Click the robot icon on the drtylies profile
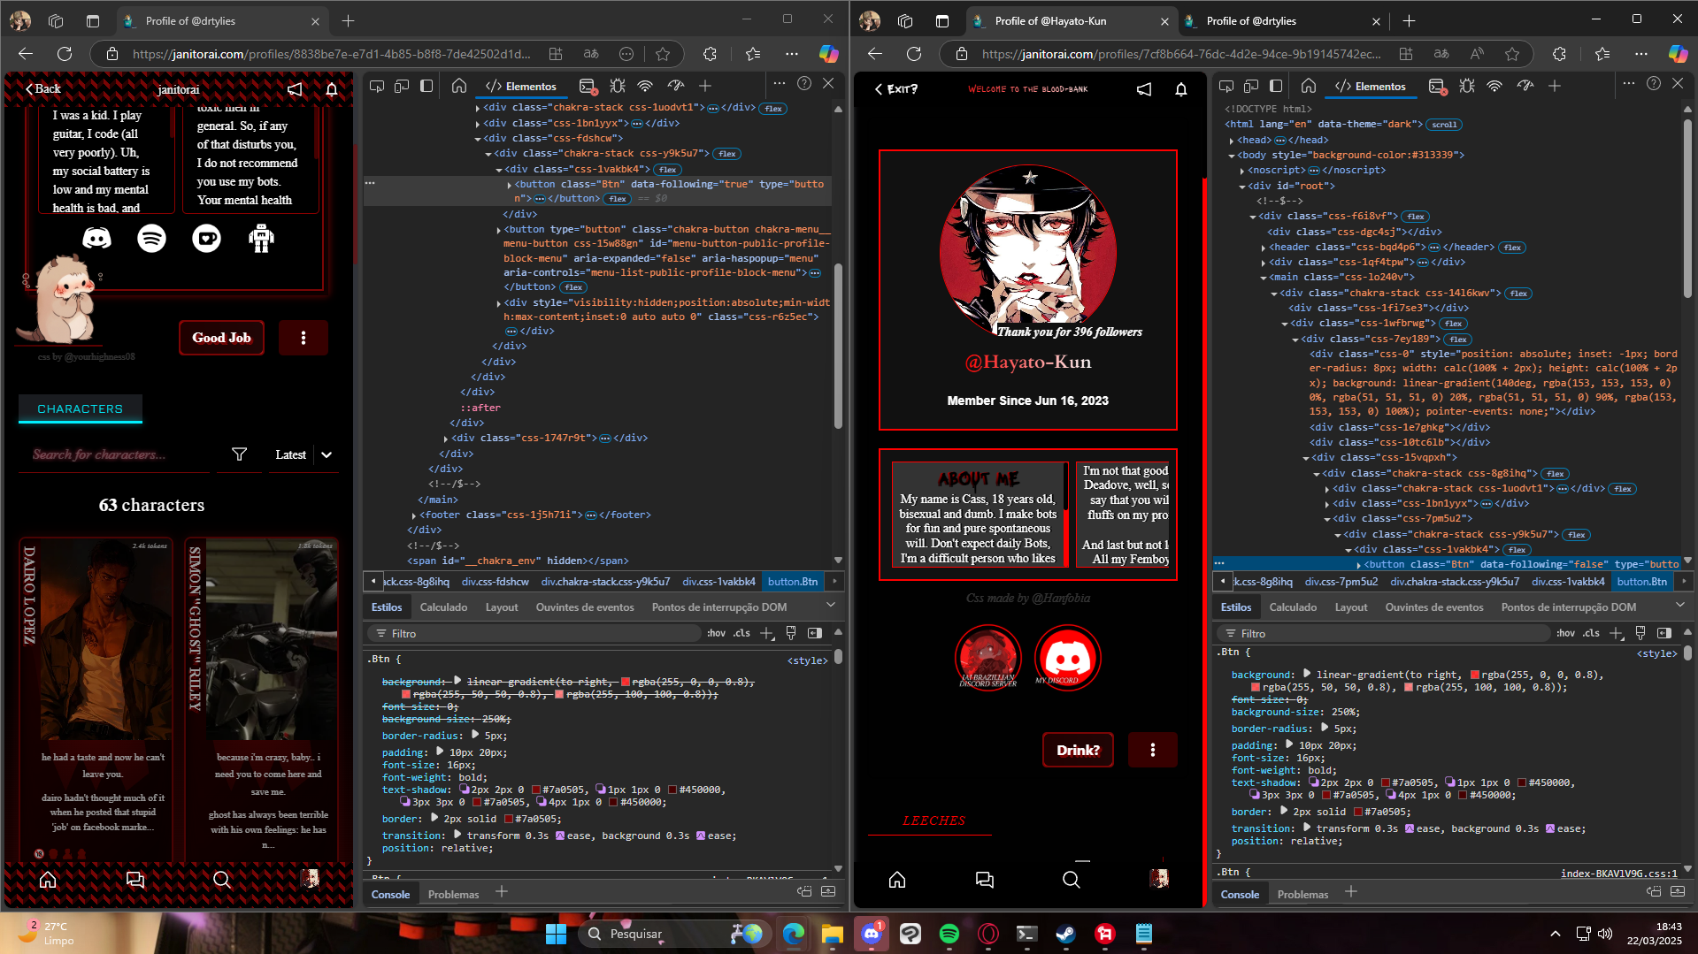Image resolution: width=1698 pixels, height=954 pixels. click(x=261, y=238)
